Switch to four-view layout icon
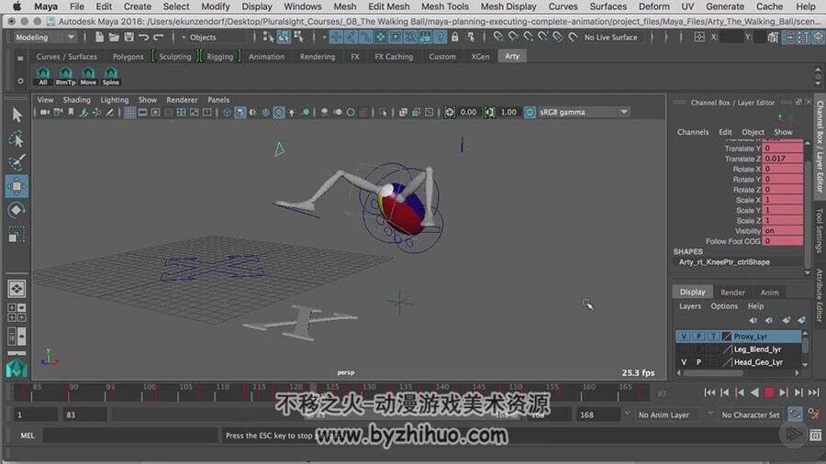Image resolution: width=826 pixels, height=464 pixels. (x=17, y=312)
